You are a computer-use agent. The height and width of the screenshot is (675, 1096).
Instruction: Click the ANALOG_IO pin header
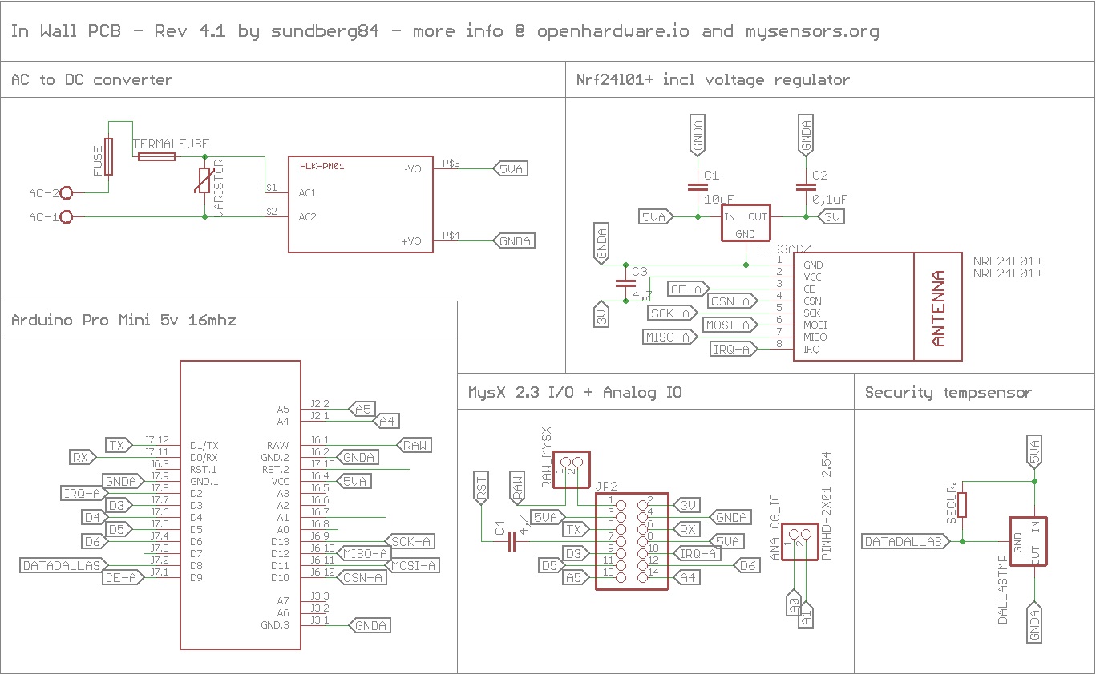tap(799, 542)
